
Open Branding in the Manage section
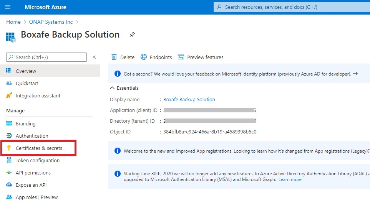tap(25, 124)
